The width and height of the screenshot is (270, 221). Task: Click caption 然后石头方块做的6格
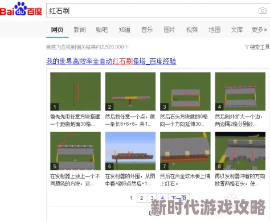tap(184, 120)
